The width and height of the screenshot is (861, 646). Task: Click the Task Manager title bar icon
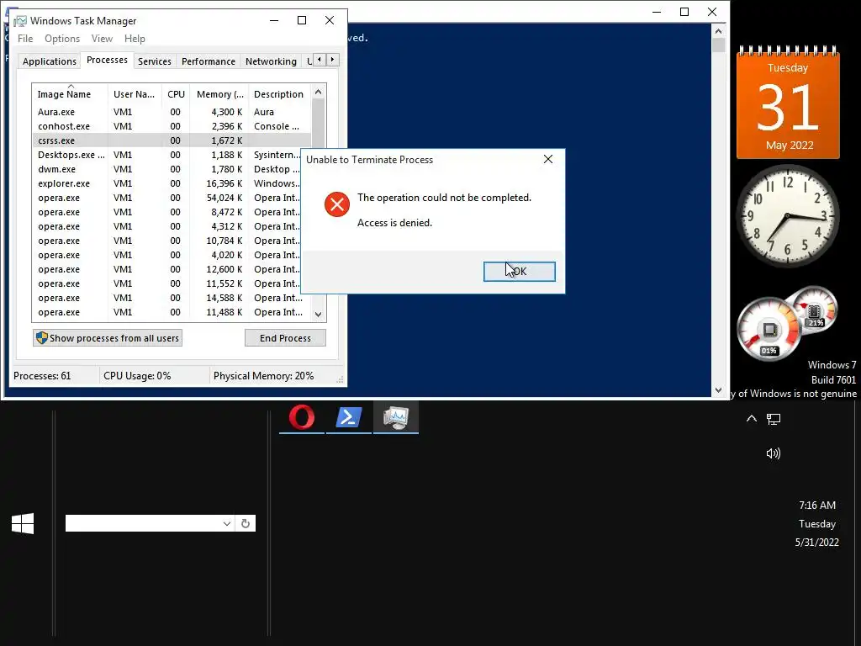coord(20,21)
